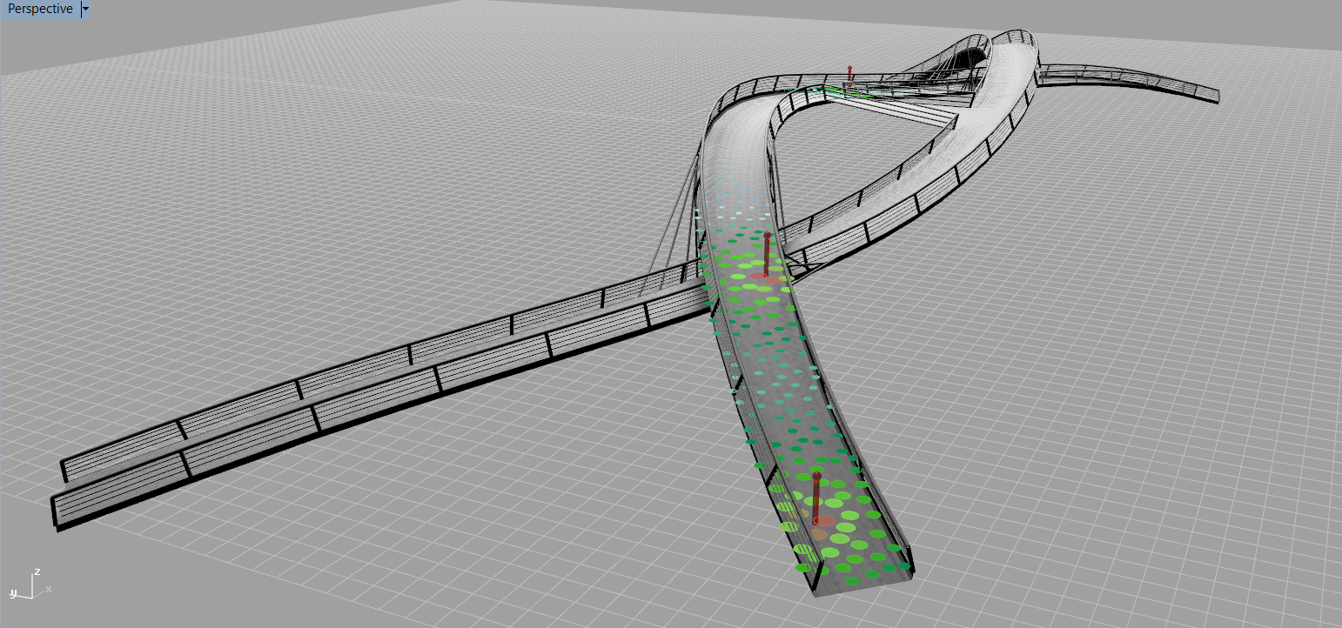
Task: Open the Perspective viewport dropdown arrow
Action: point(84,10)
